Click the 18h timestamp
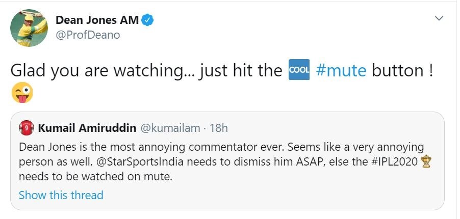 point(219,128)
